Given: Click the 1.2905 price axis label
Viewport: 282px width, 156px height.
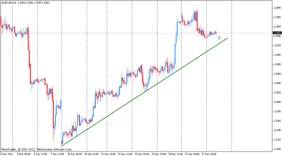Looking at the screenshot, I should click(x=277, y=55).
